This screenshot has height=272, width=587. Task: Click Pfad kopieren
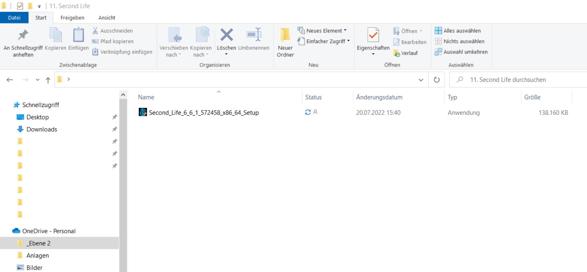[113, 41]
